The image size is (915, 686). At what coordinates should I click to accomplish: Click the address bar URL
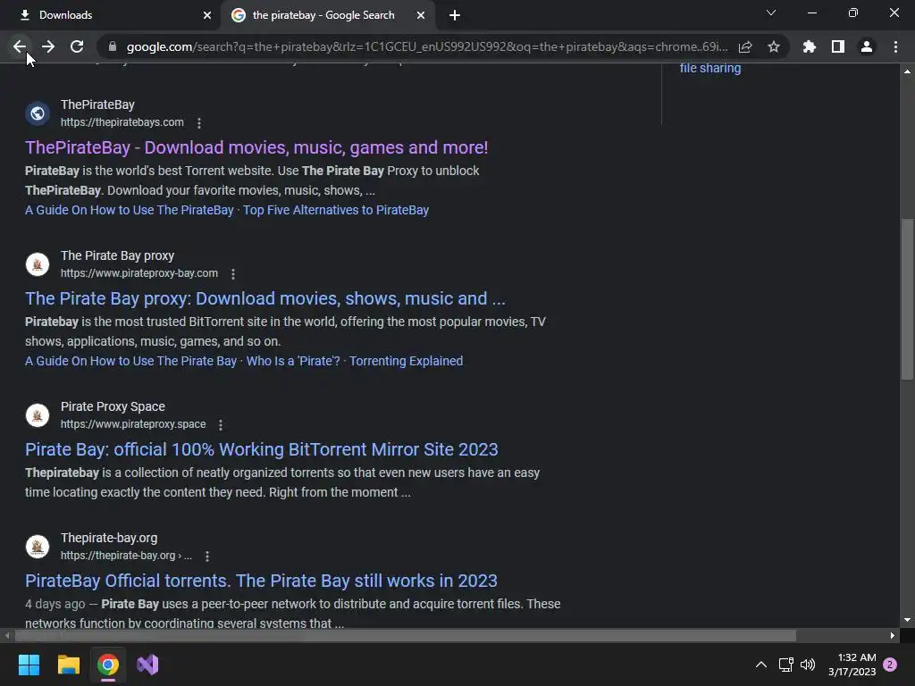(x=426, y=46)
